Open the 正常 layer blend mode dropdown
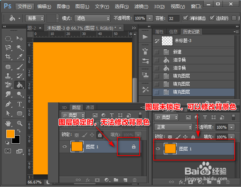Viewport: 241px width, 187px height. 173,127
